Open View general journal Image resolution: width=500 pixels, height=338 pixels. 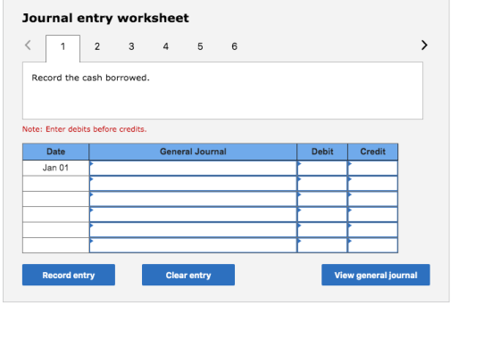click(376, 275)
